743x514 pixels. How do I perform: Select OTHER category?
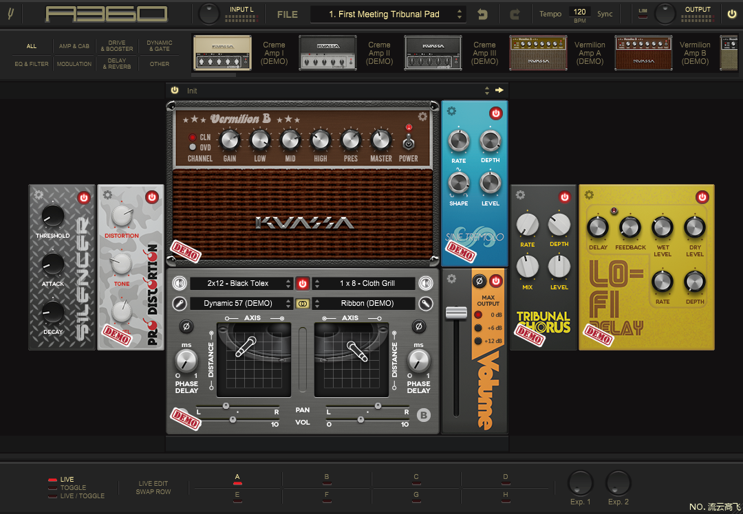[x=159, y=64]
